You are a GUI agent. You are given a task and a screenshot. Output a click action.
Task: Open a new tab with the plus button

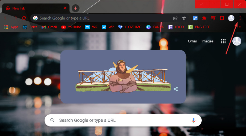(x=75, y=8)
